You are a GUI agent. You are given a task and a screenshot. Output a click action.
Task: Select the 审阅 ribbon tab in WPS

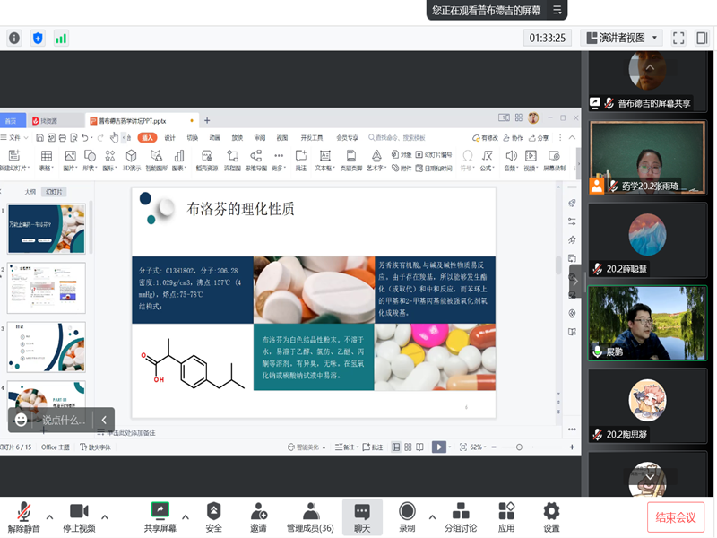(x=259, y=138)
